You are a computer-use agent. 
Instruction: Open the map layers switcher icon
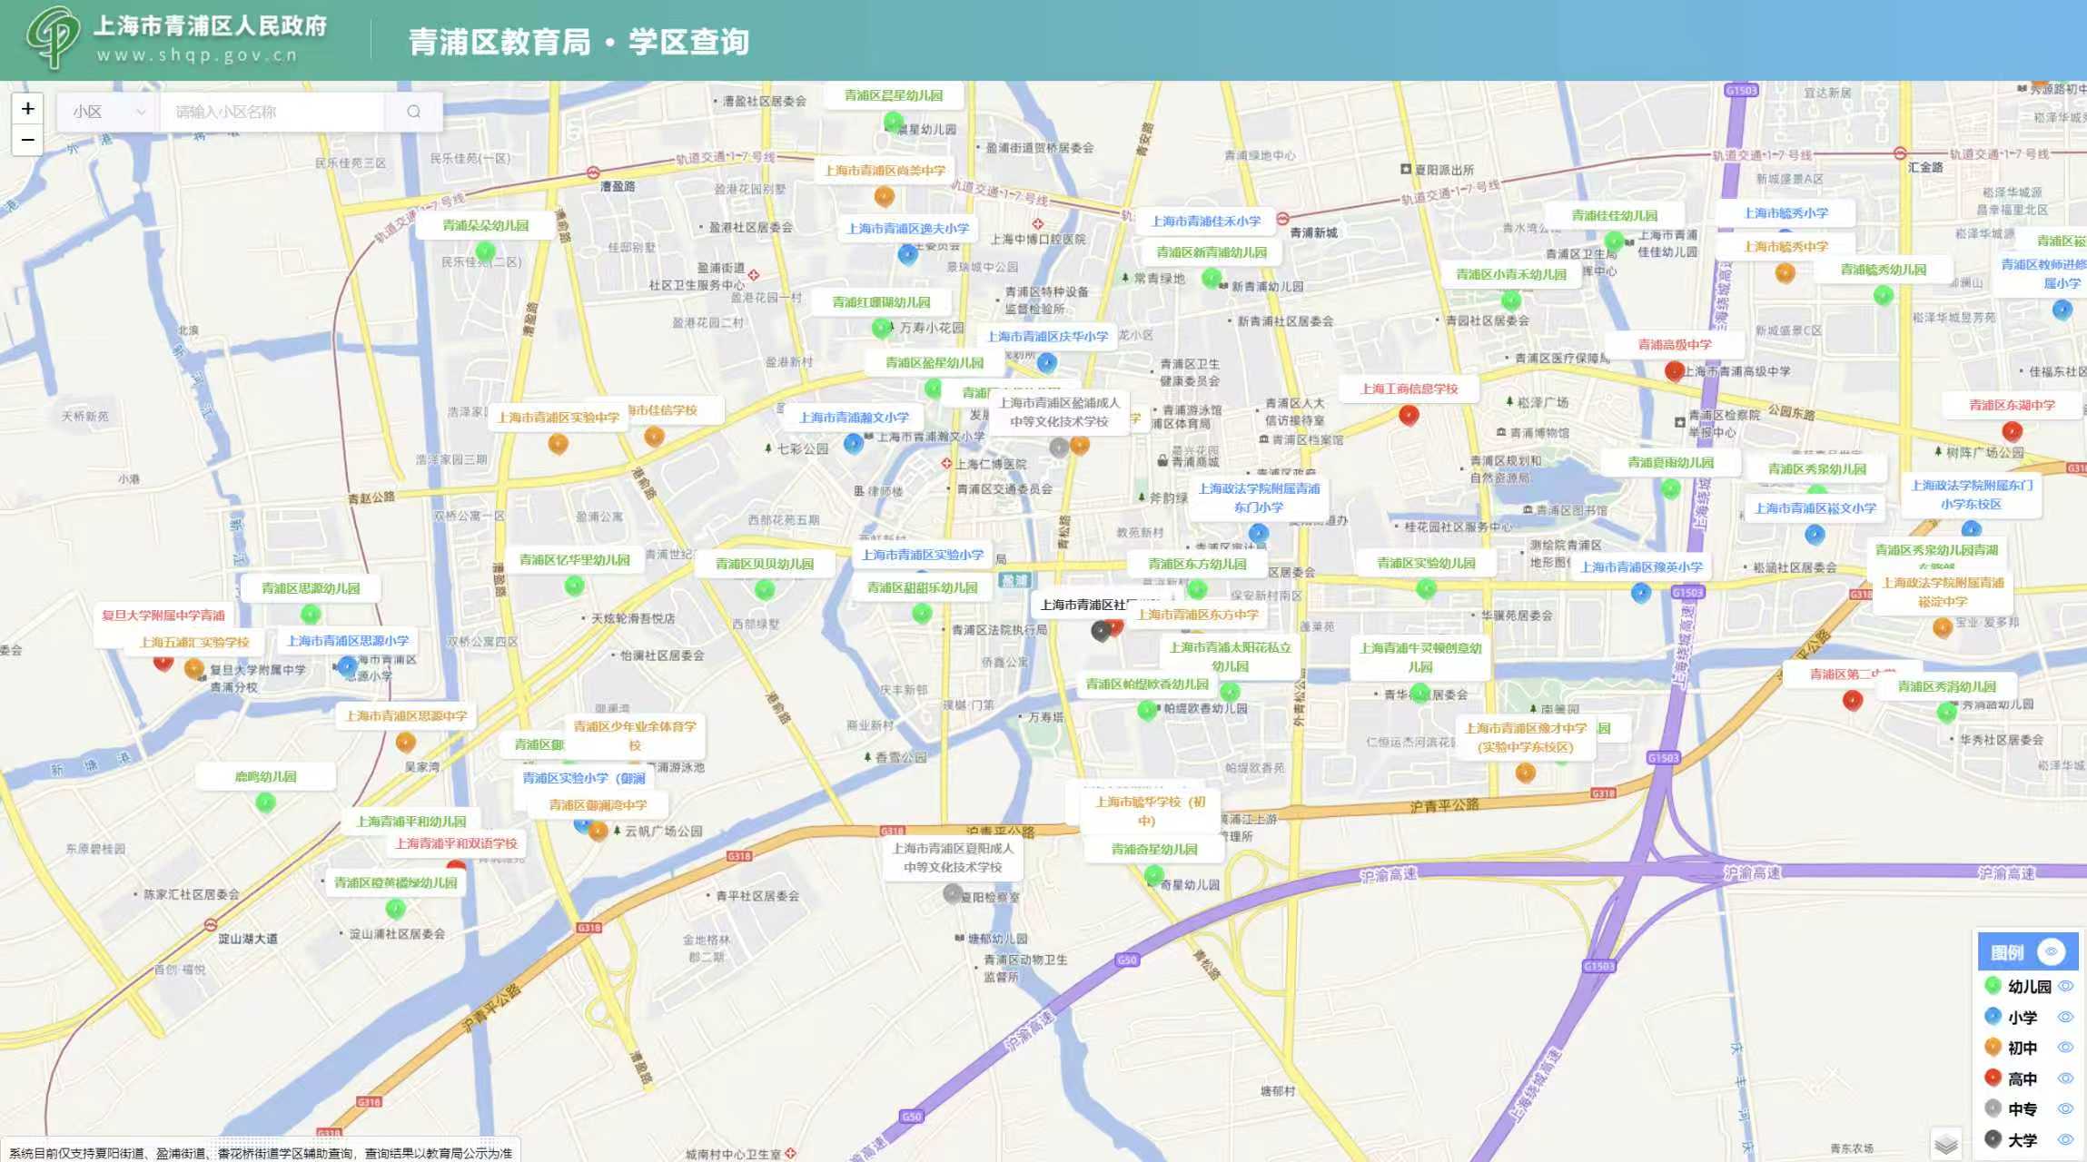click(1945, 1144)
